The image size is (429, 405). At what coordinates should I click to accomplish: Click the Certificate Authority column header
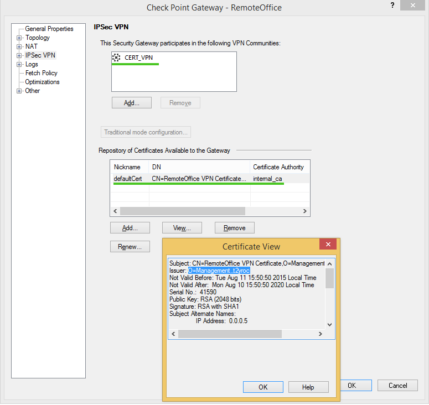click(x=280, y=167)
